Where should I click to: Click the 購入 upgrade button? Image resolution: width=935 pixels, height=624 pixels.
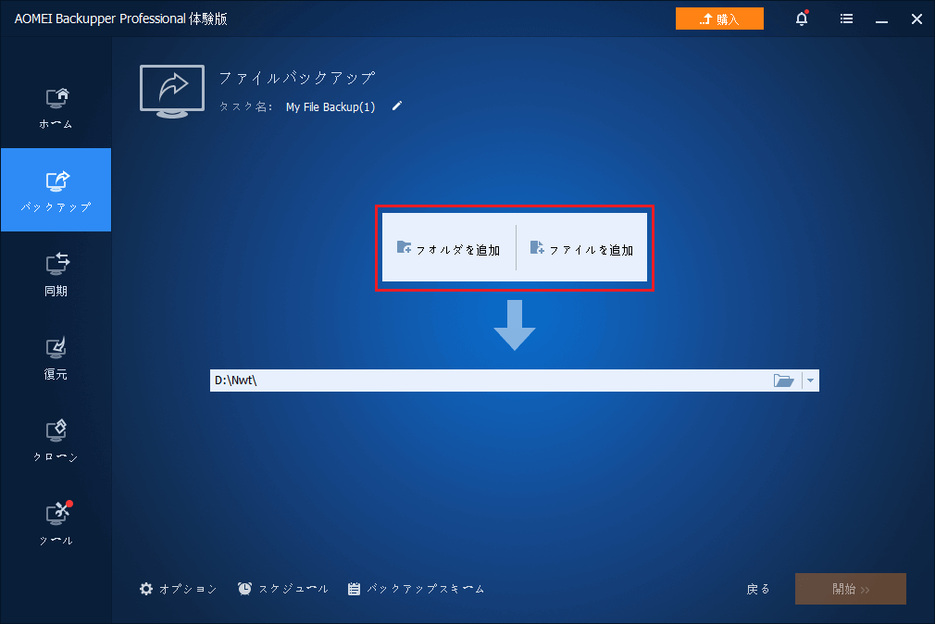tap(719, 19)
